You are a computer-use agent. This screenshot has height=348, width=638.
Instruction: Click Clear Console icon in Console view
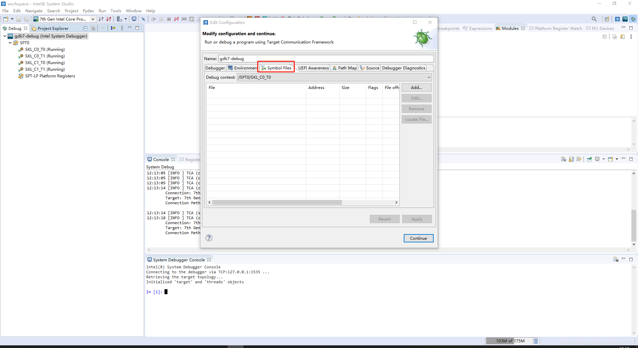[564, 159]
